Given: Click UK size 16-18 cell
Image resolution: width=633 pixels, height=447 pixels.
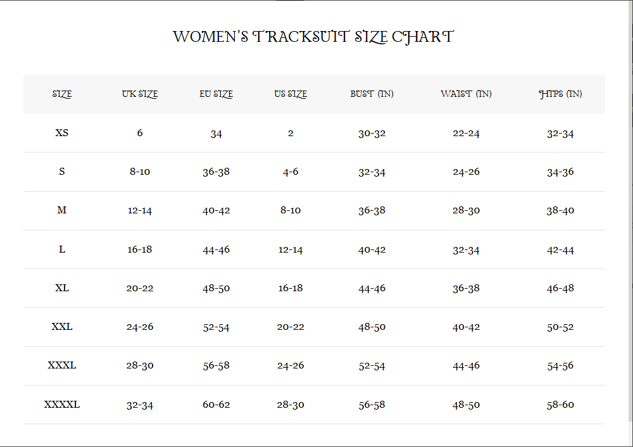Looking at the screenshot, I should click(x=140, y=249).
